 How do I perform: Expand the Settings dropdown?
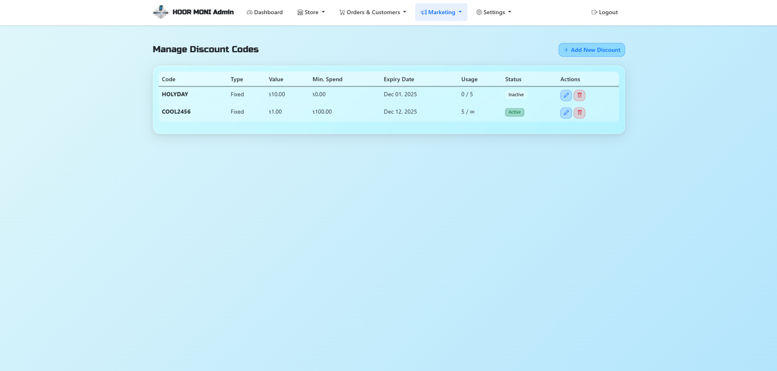(x=493, y=12)
